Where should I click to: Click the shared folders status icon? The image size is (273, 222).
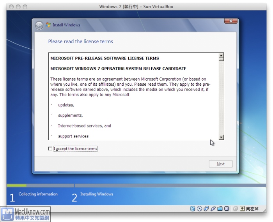220,209
